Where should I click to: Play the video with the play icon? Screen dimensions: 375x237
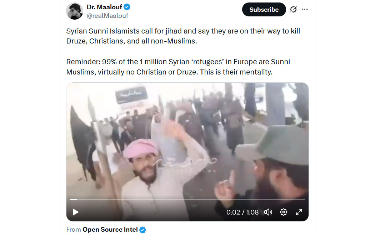pos(76,212)
